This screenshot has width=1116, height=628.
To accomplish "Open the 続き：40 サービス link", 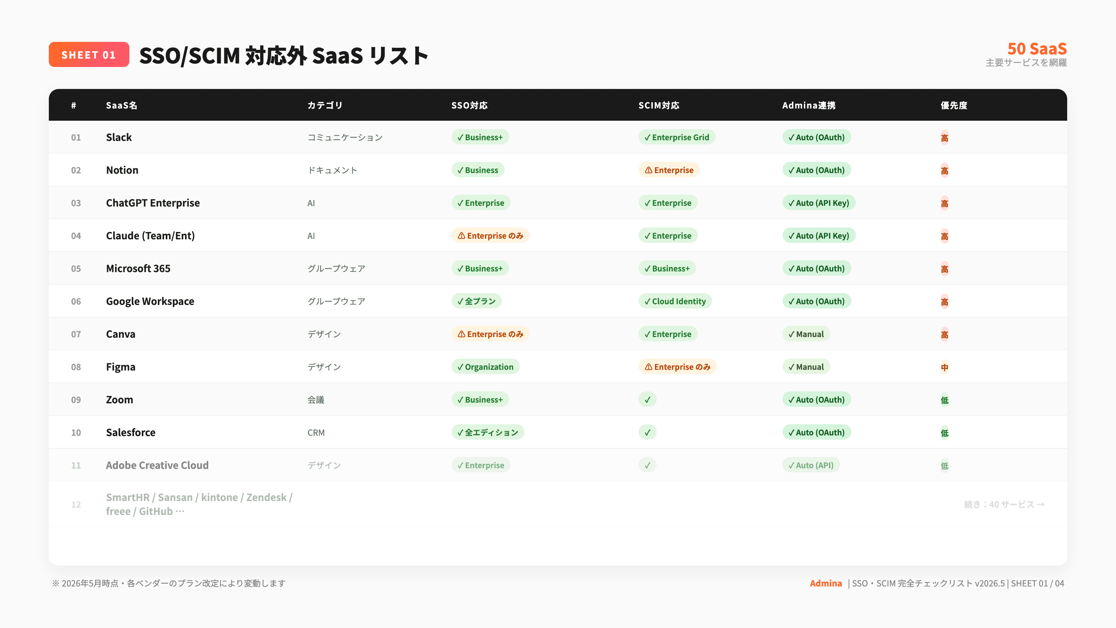I will tap(1004, 504).
